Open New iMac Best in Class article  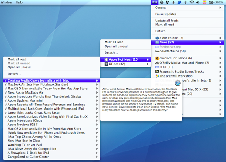pos(52,141)
